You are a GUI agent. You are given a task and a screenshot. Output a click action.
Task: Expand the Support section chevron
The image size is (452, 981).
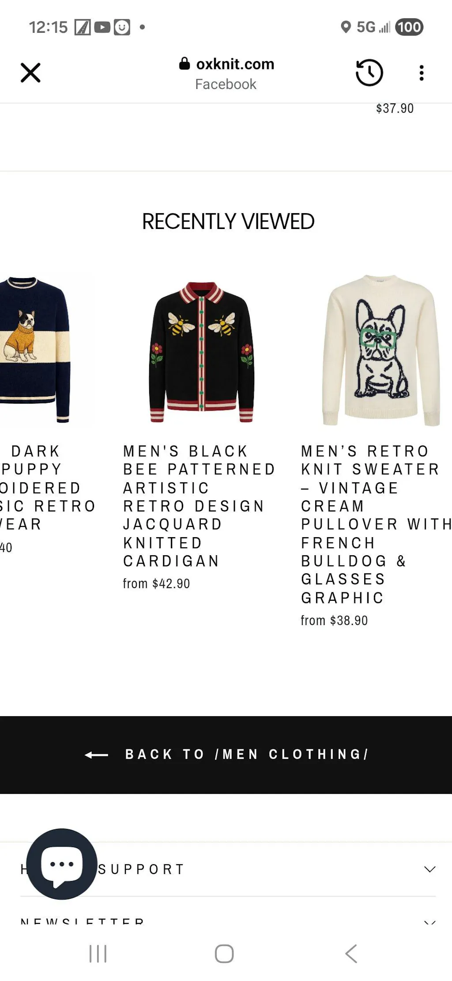(x=429, y=869)
